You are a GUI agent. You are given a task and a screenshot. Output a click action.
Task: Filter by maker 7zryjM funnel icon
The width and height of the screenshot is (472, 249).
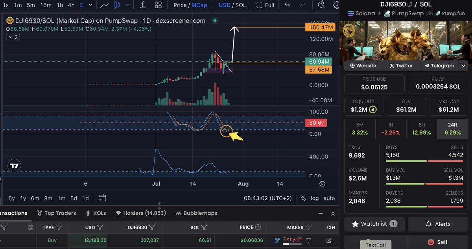click(308, 240)
